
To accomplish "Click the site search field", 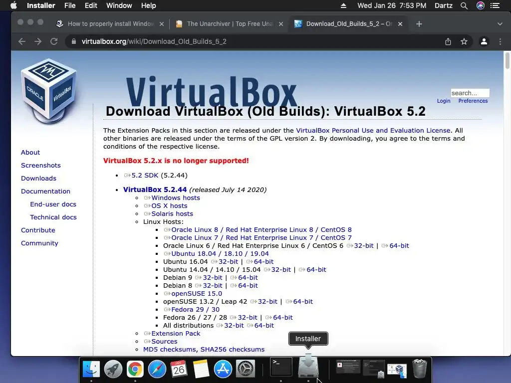I will click(x=470, y=93).
